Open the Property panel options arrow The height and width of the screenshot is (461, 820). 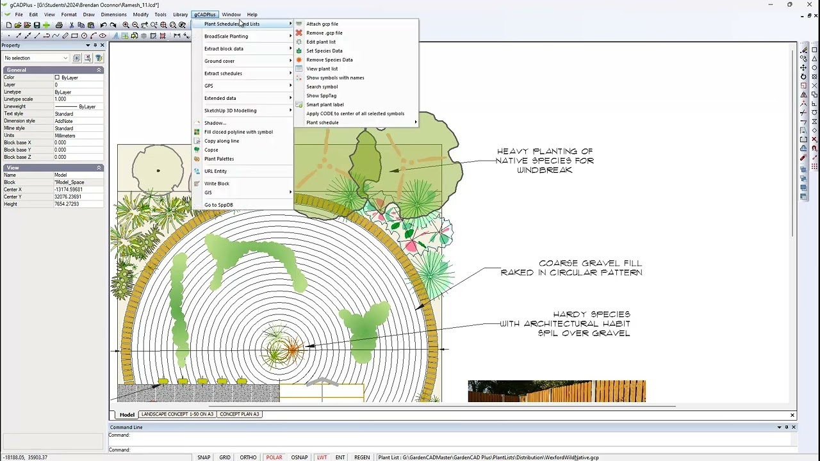[x=87, y=45]
